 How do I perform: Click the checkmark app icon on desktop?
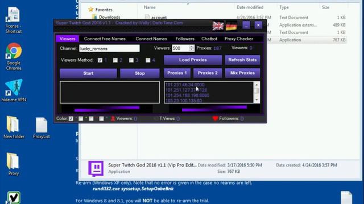click(x=14, y=198)
